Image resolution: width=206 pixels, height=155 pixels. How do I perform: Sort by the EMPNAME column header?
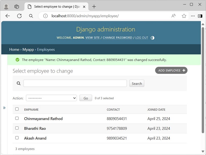31,110
